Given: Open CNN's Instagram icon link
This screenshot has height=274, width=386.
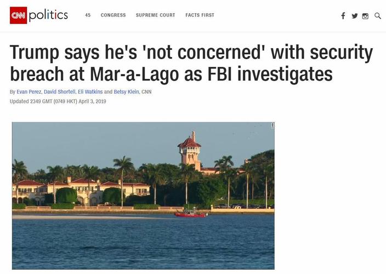Looking at the screenshot, I should (x=365, y=16).
